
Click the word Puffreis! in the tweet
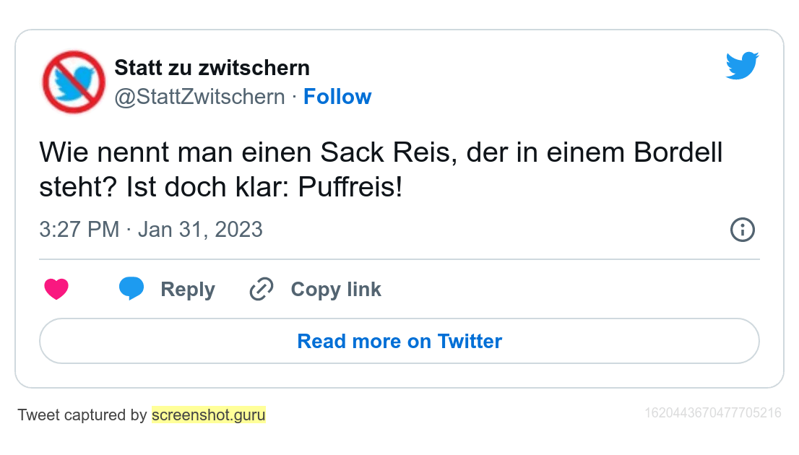click(x=350, y=188)
